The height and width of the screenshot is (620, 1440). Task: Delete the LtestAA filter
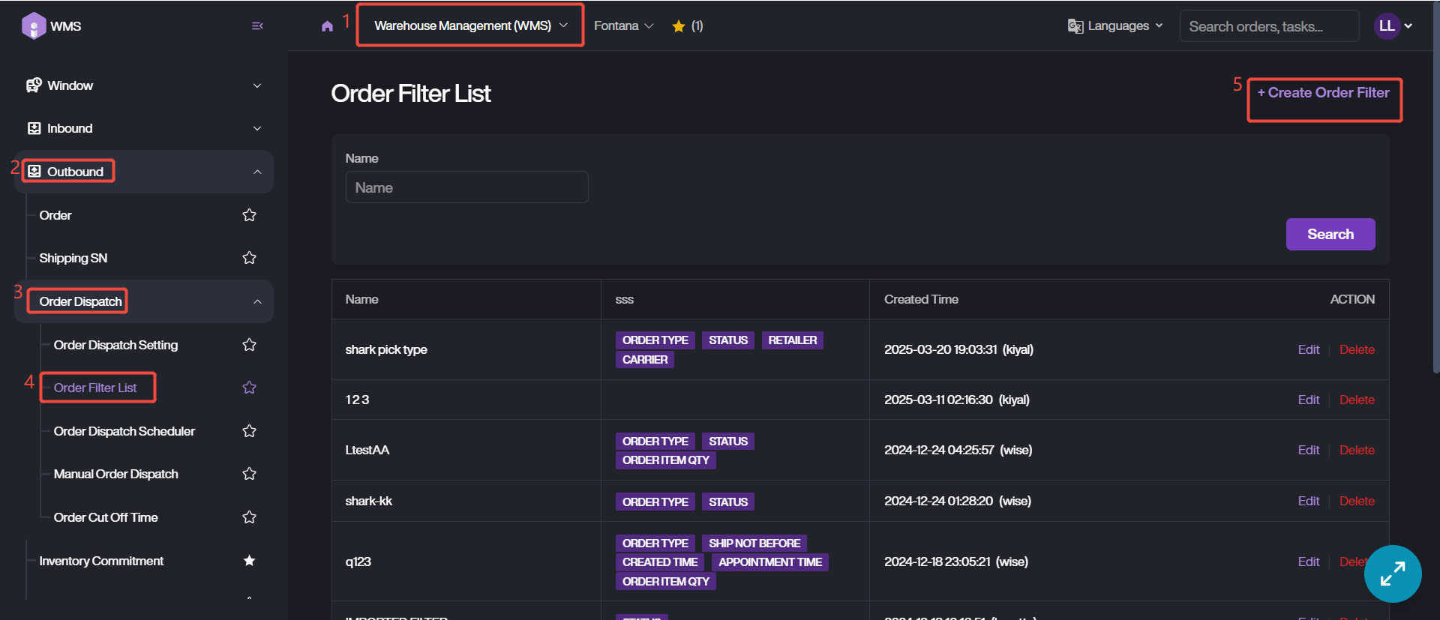(1357, 450)
